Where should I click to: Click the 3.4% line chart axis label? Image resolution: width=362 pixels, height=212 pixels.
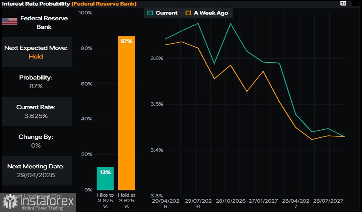tap(157, 150)
